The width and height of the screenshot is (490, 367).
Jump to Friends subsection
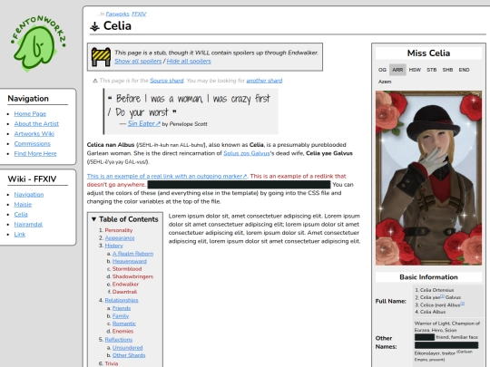(122, 308)
